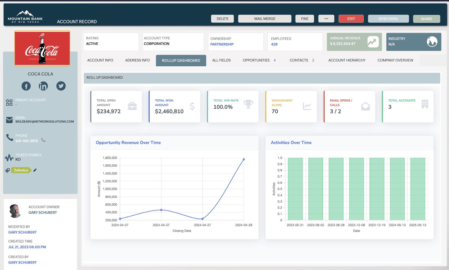Viewport: 449px width, 270px height.
Task: Click the email address link
Action: (x=45, y=122)
